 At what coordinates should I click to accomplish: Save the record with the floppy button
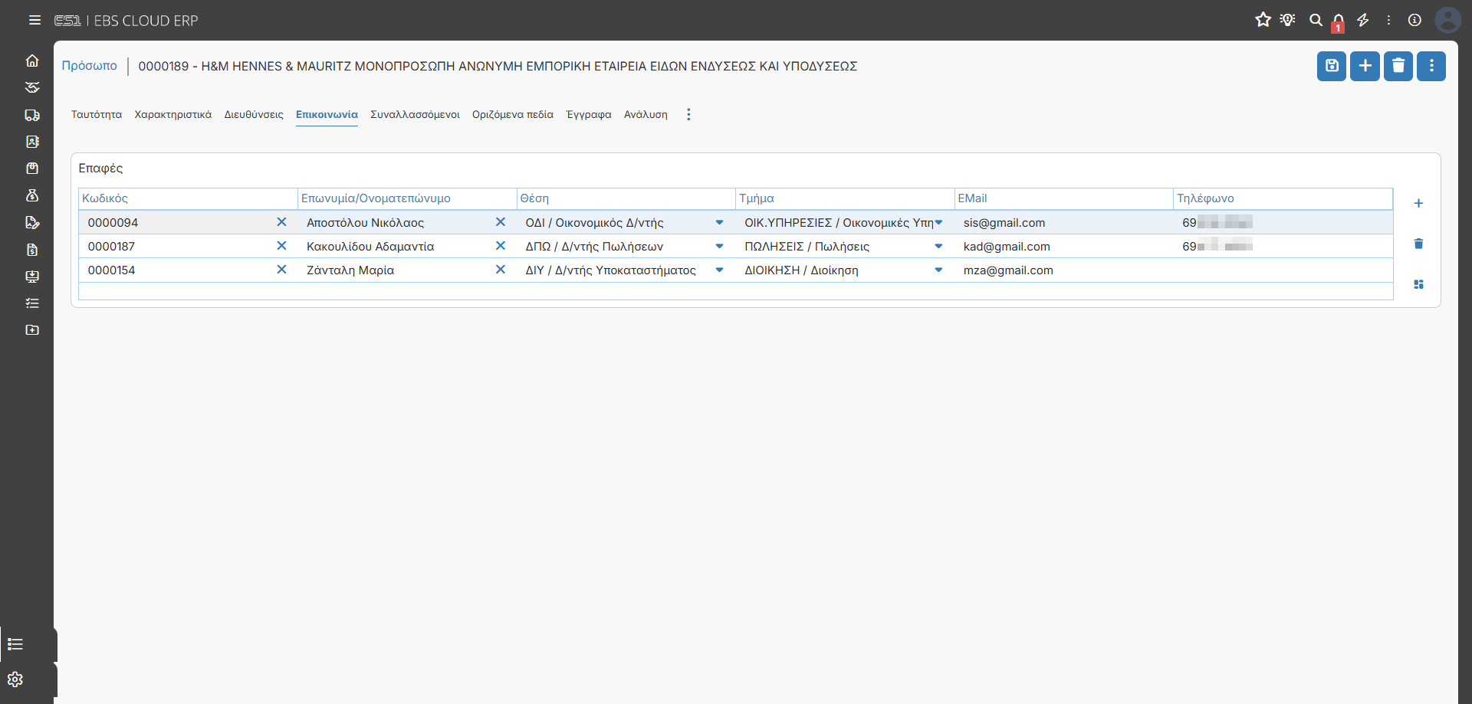tap(1332, 66)
